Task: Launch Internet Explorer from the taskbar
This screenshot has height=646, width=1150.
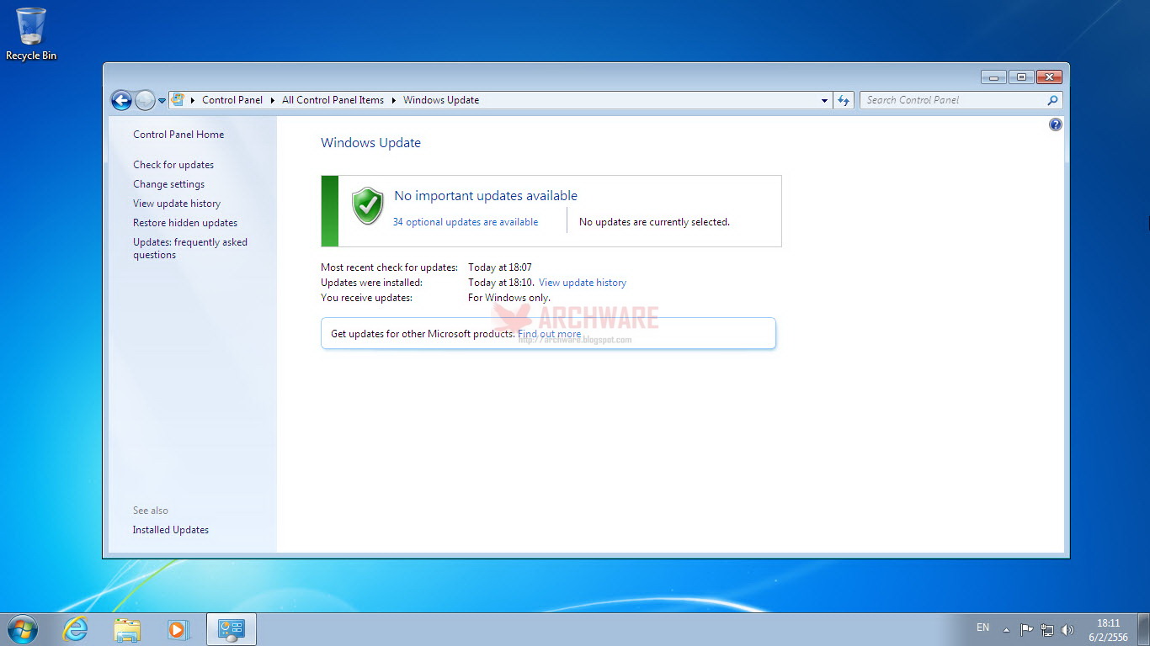Action: click(x=75, y=628)
